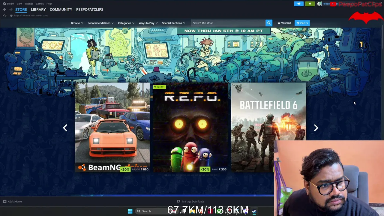This screenshot has width=384, height=216.
Task: Expand the Categories dropdown
Action: point(126,23)
